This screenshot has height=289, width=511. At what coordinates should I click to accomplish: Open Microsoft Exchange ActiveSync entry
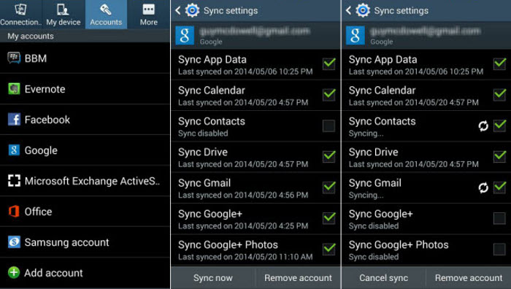click(85, 181)
